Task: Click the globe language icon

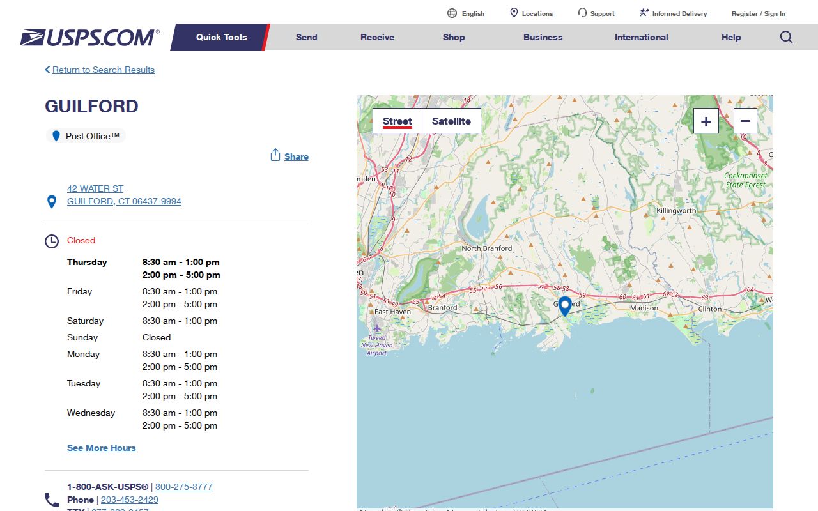Action: click(452, 13)
